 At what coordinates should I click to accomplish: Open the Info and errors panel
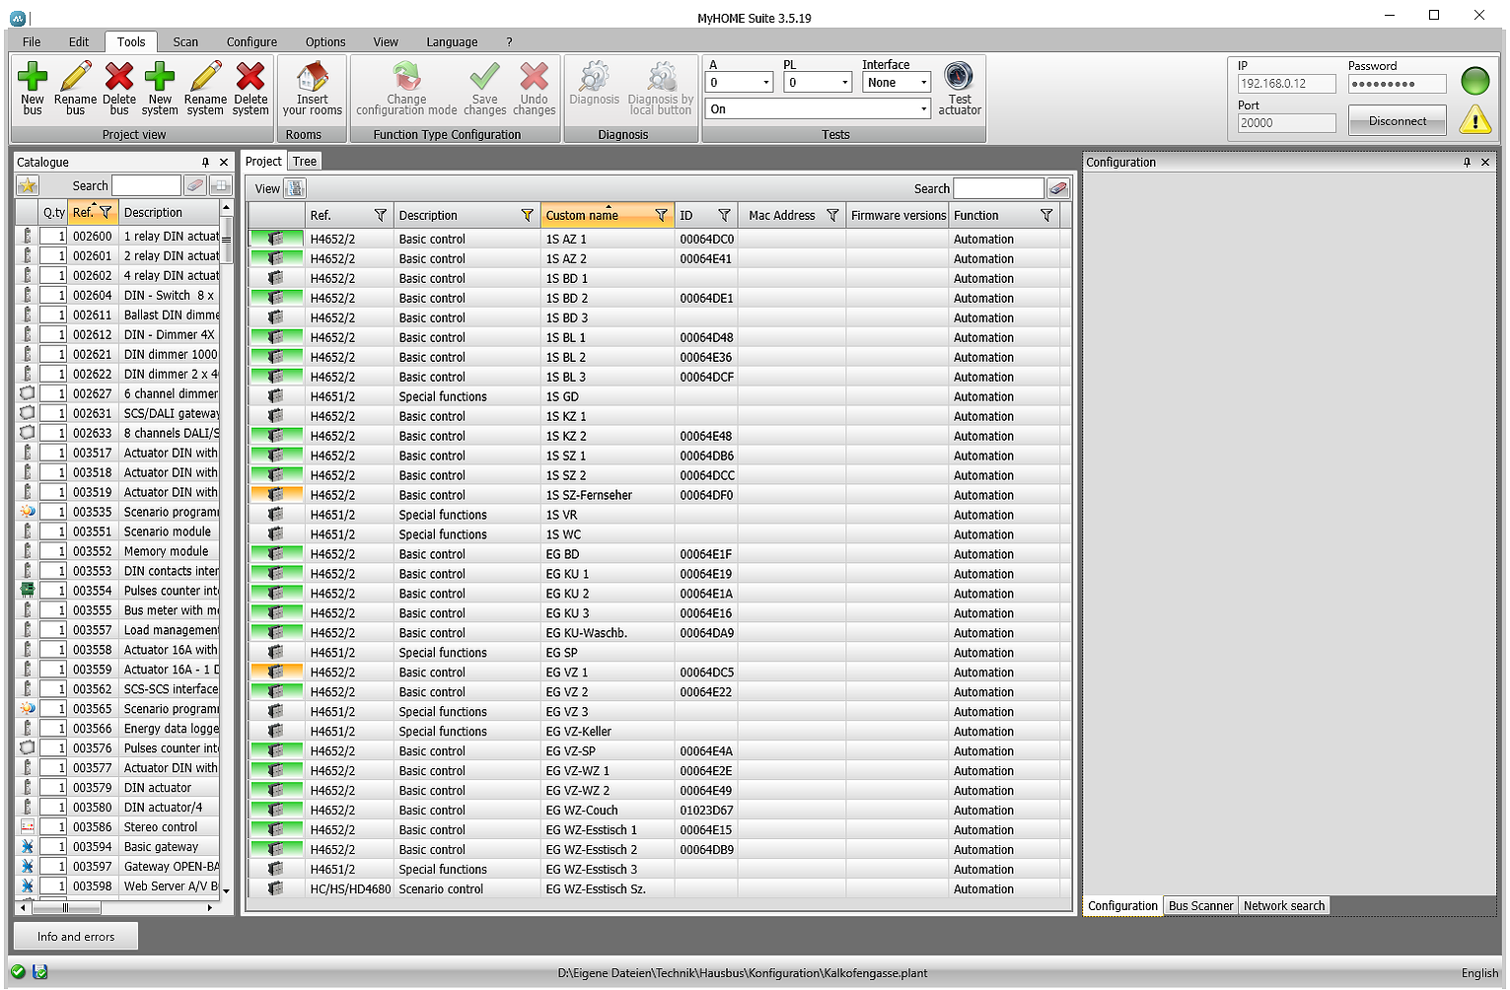click(76, 937)
